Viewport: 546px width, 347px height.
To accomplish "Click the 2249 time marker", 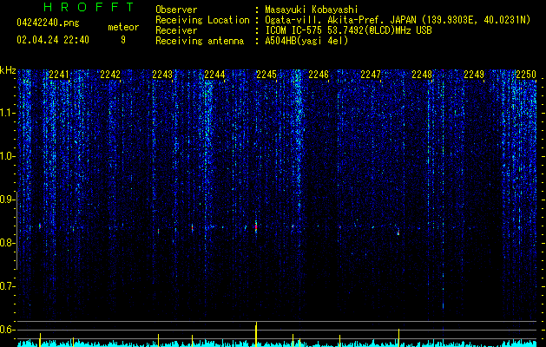I will point(474,75).
